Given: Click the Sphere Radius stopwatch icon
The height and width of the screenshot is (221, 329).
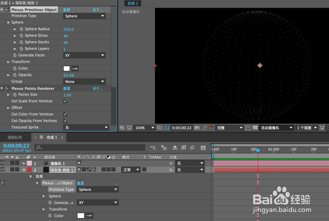Looking at the screenshot, I should point(21,29).
